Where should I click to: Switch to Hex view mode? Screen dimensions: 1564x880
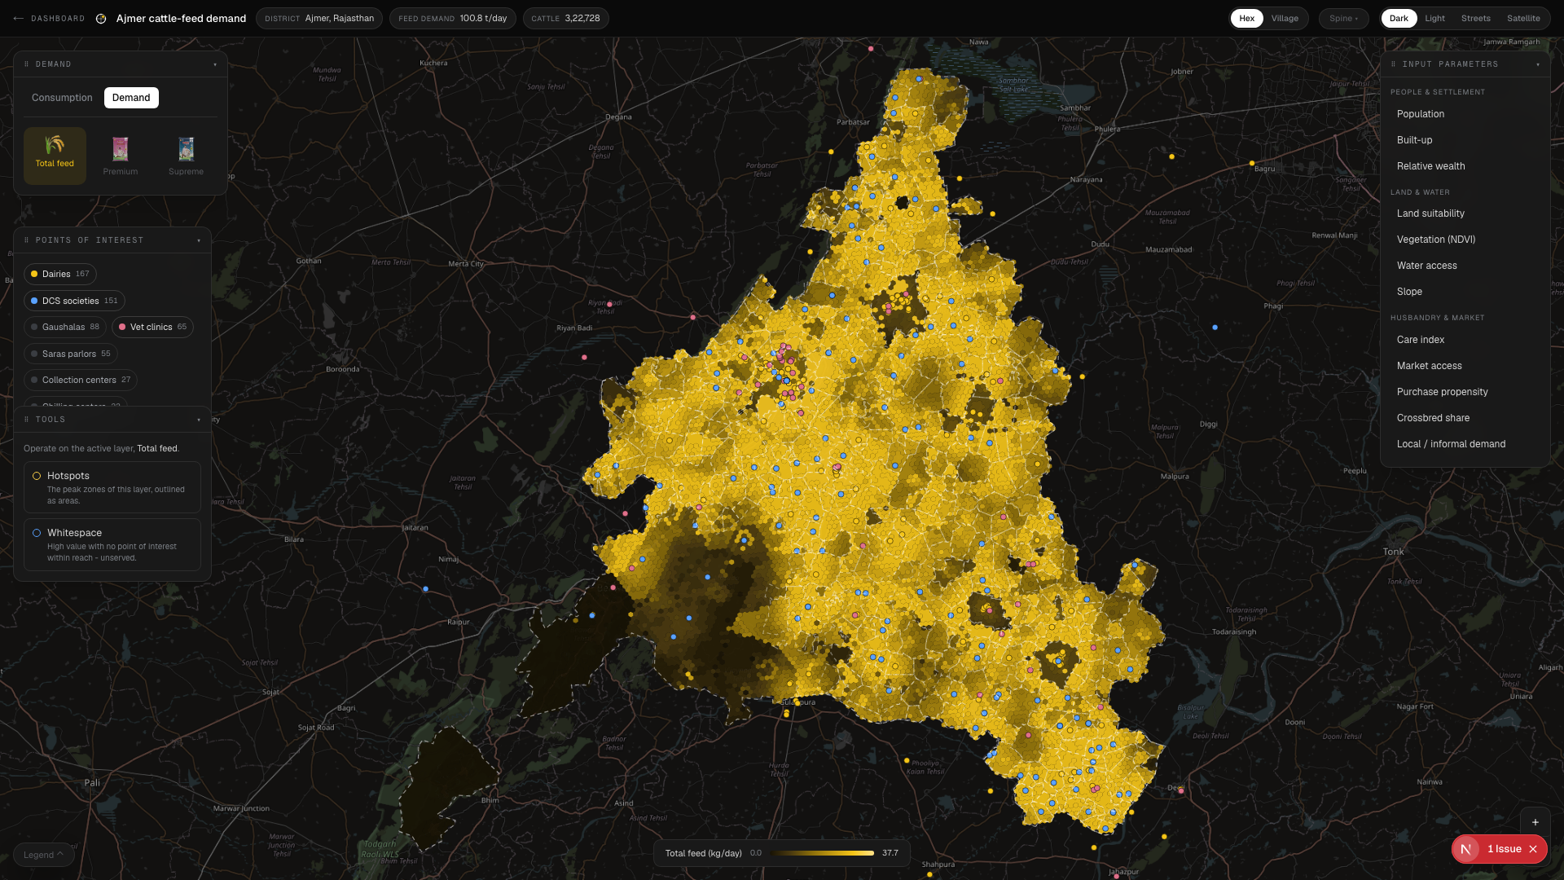pyautogui.click(x=1246, y=18)
